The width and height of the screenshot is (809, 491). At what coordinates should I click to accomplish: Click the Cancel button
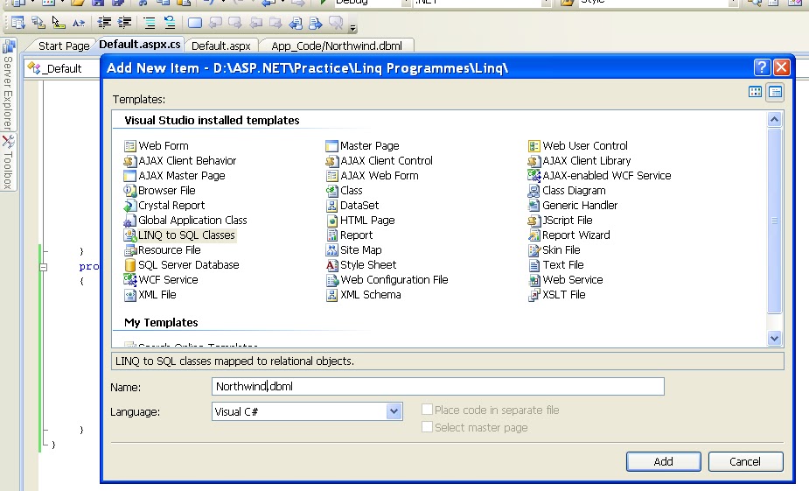point(745,461)
